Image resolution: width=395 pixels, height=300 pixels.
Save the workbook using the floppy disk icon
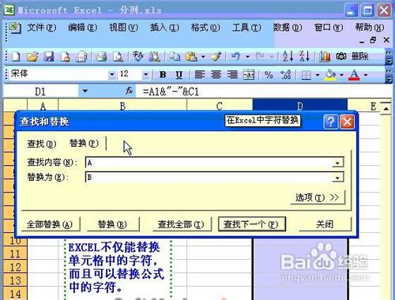coord(49,57)
